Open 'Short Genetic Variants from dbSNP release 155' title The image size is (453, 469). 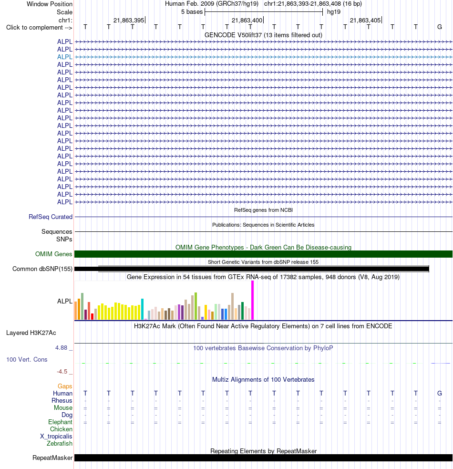click(263, 262)
